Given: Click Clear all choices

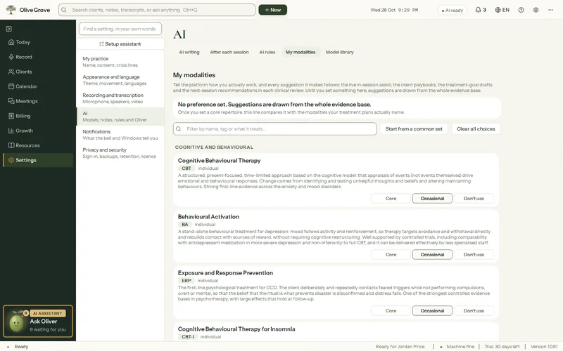Looking at the screenshot, I should 476,129.
